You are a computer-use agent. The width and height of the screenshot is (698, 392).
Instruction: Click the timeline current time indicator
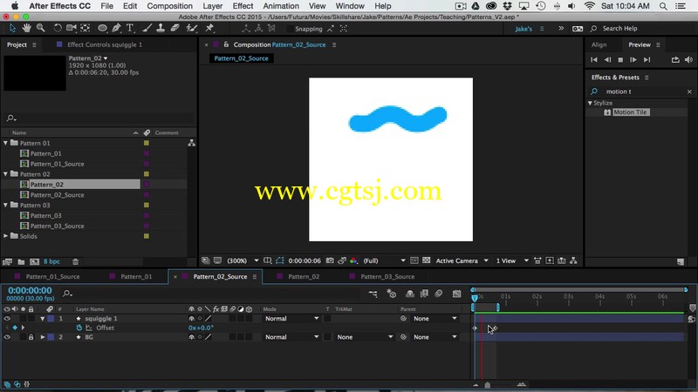coord(475,298)
